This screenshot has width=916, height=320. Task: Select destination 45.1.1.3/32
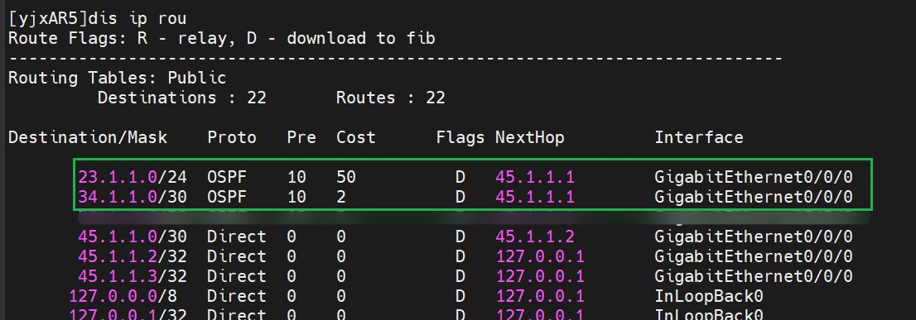(132, 275)
